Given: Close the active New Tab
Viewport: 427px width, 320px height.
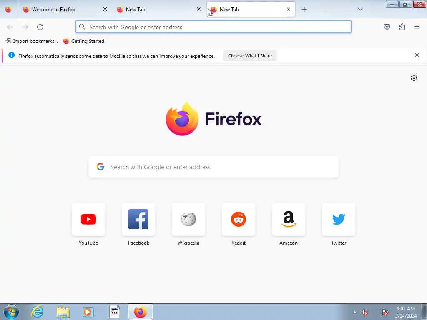Looking at the screenshot, I should tap(289, 9).
